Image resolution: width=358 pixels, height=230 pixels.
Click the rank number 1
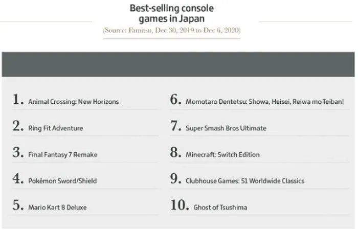(x=18, y=100)
